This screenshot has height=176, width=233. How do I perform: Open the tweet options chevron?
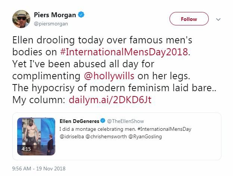[218, 19]
